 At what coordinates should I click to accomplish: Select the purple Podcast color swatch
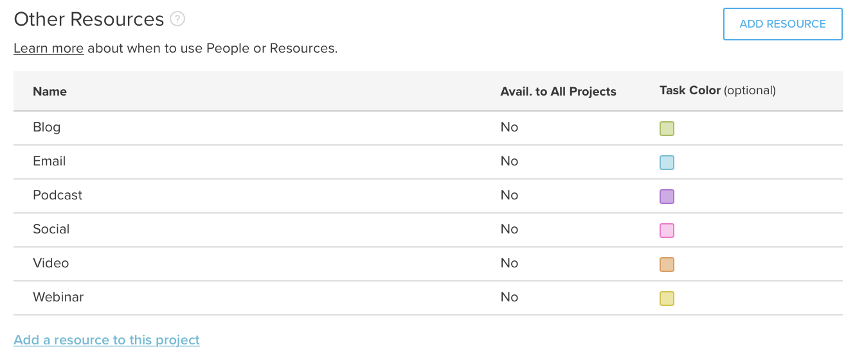click(667, 196)
